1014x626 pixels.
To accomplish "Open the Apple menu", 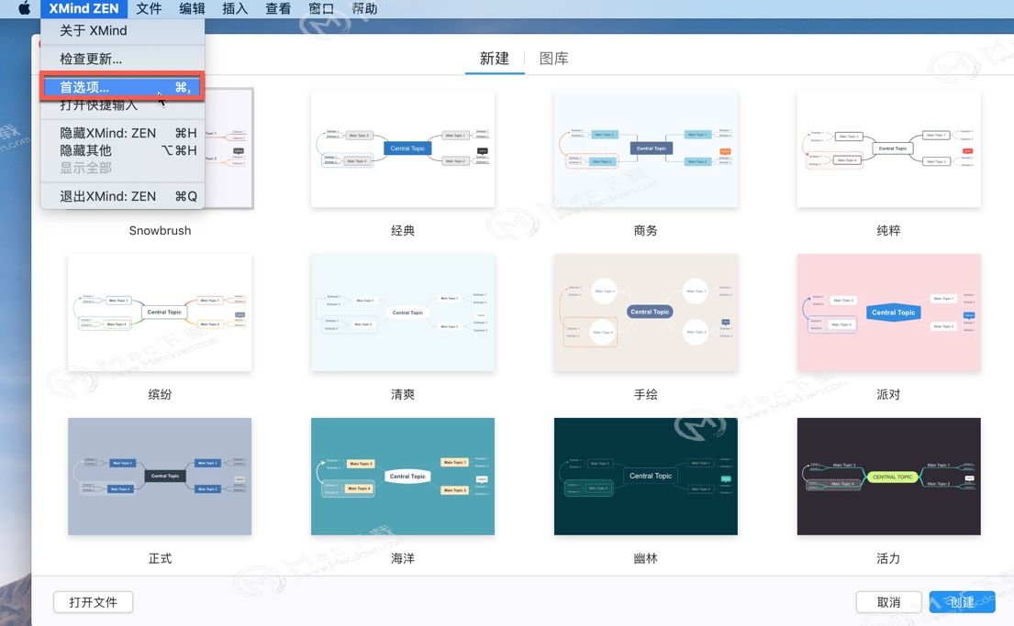I will point(23,8).
